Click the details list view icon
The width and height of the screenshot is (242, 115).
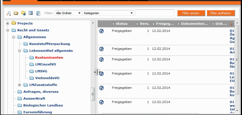click(x=31, y=13)
